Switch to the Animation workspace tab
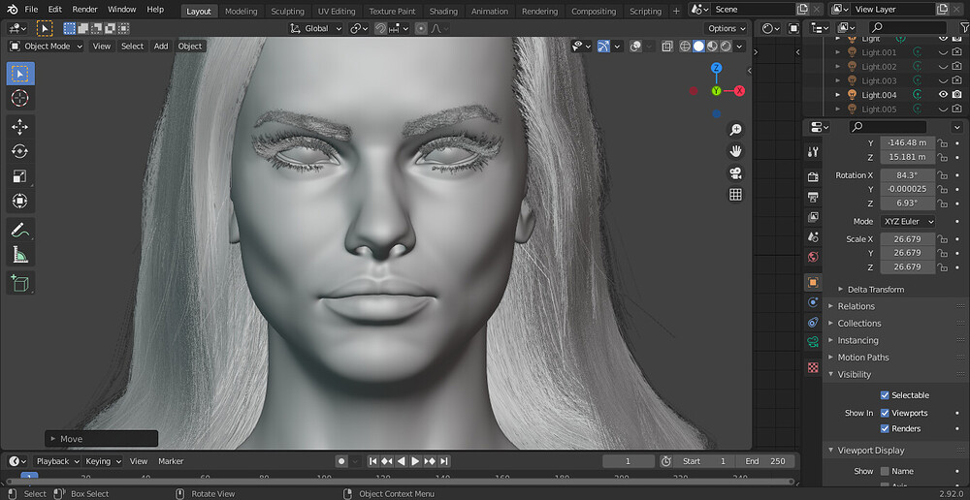Screen dimensions: 970x500 [489, 11]
